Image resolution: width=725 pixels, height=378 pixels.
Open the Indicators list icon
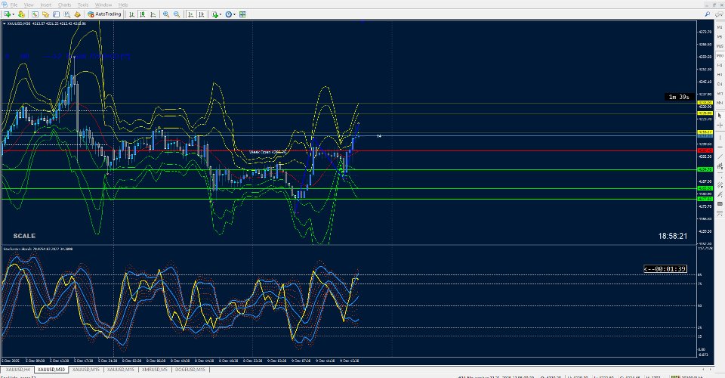tap(215, 14)
